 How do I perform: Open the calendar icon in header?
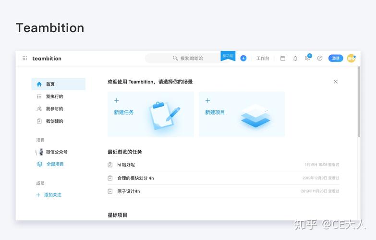[x=283, y=58]
